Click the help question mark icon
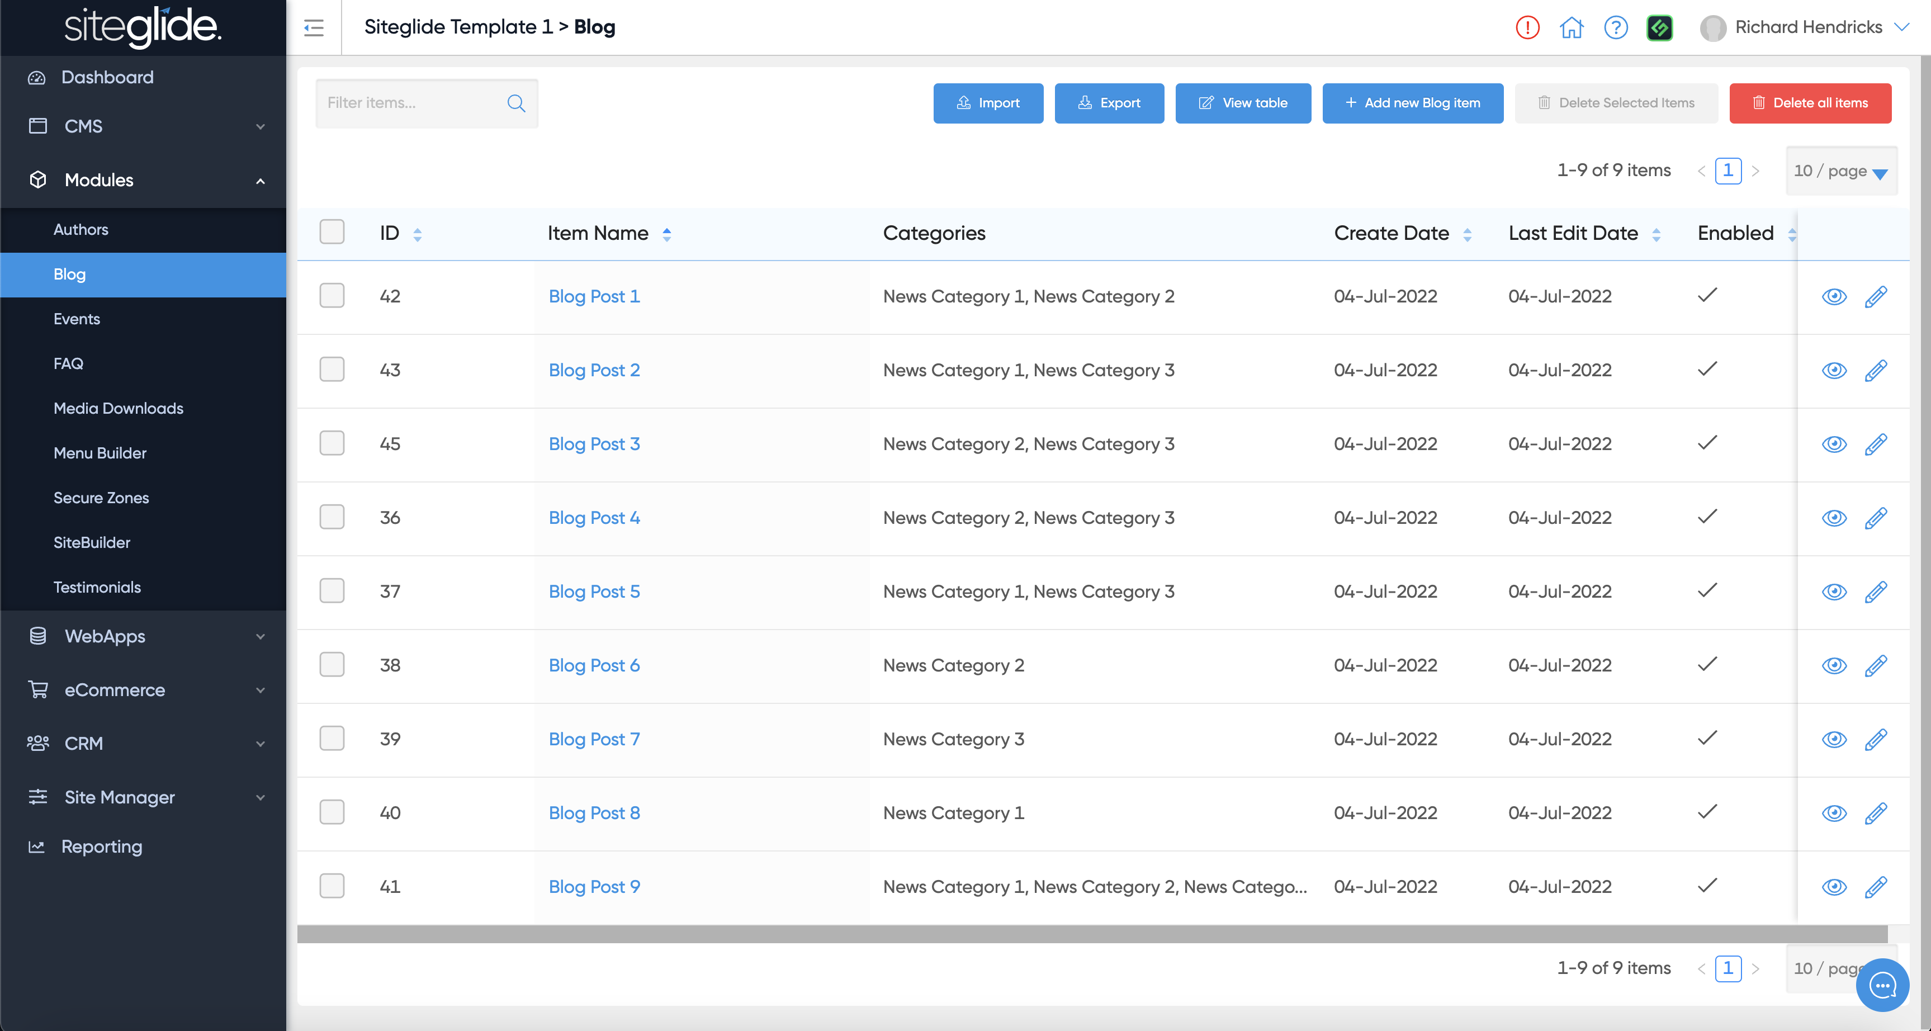Image resolution: width=1931 pixels, height=1031 pixels. [x=1616, y=28]
